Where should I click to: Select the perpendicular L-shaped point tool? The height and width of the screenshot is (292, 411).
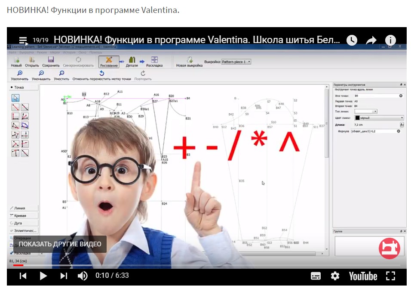(15, 116)
